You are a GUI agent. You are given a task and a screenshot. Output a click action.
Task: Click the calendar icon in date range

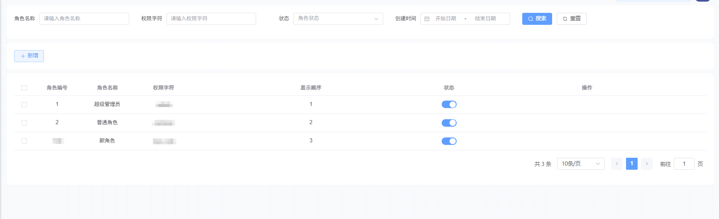point(427,19)
